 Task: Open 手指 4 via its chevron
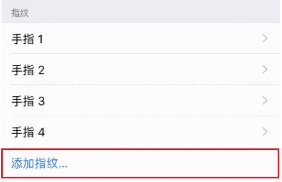tap(265, 132)
